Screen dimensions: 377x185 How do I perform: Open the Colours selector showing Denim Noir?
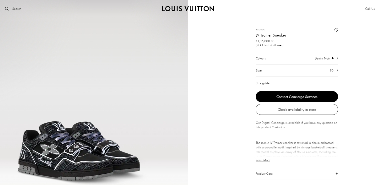[x=297, y=58]
